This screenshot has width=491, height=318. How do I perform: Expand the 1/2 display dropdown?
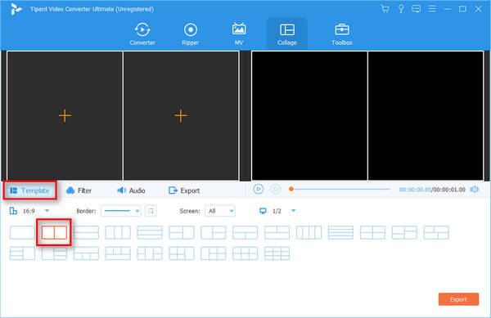294,211
